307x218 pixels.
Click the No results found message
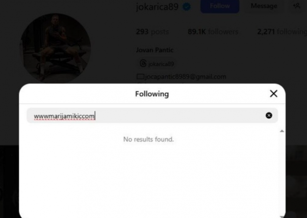[x=148, y=139]
